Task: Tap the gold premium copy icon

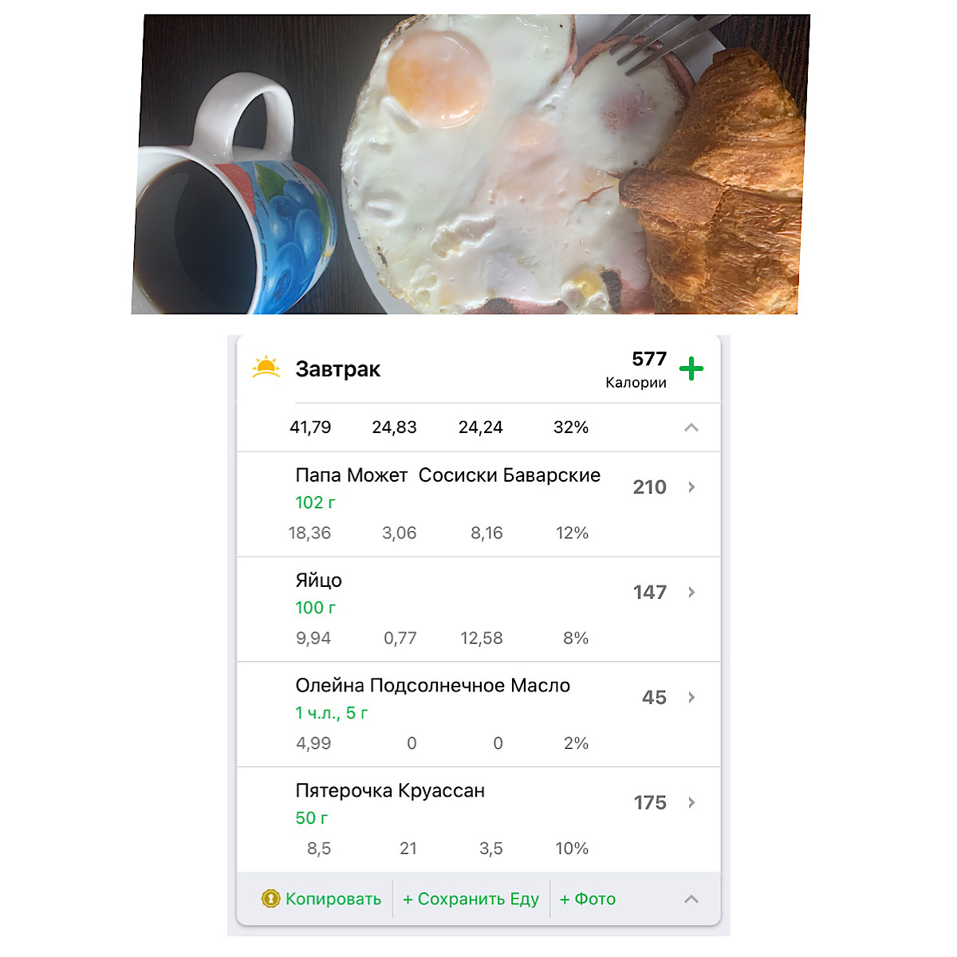Action: click(270, 899)
